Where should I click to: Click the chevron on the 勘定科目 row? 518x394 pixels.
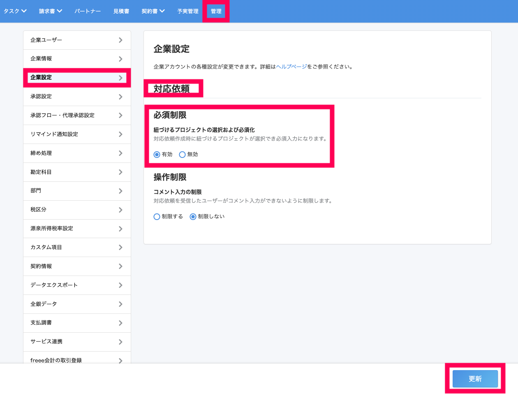(120, 172)
